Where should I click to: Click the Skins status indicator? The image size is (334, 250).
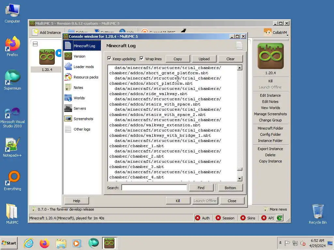pos(248,218)
